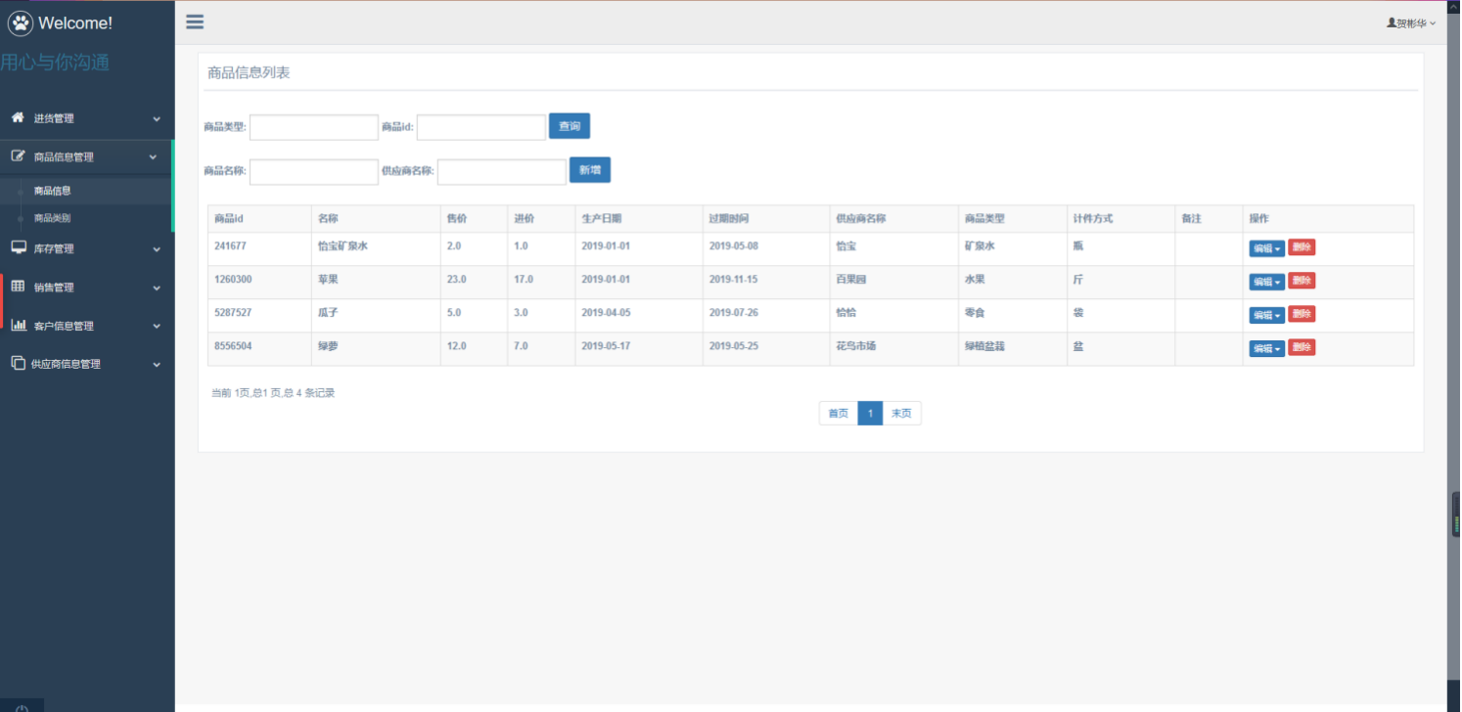
Task: Delete the 瓜子 row
Action: 1302,314
